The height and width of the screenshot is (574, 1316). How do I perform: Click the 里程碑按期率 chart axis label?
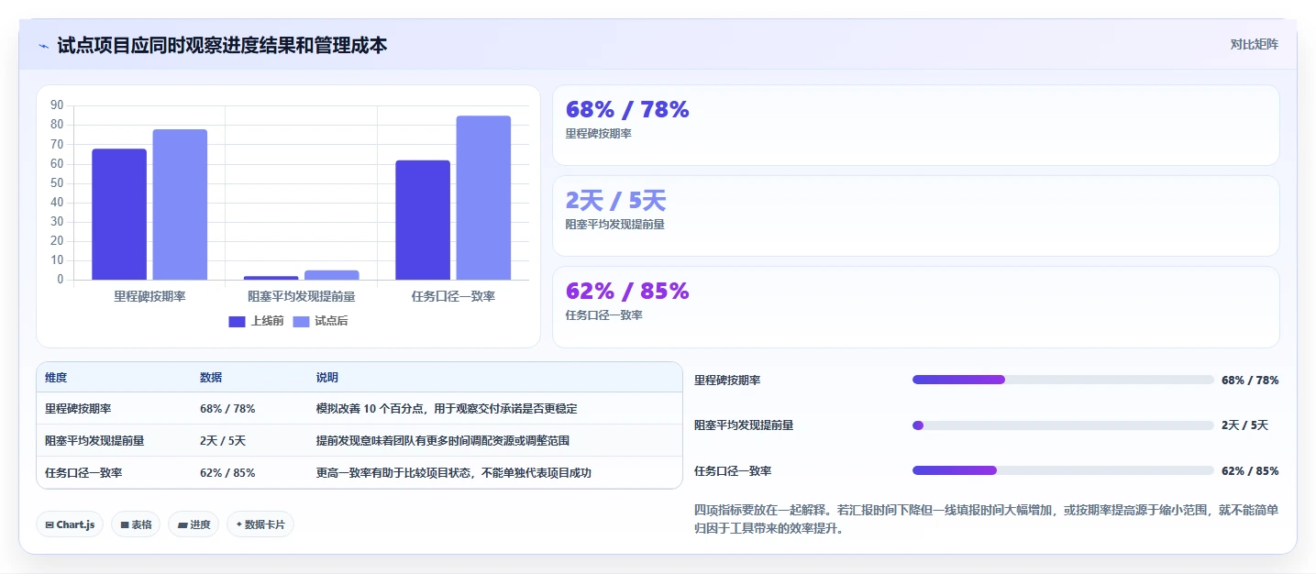[x=149, y=296]
